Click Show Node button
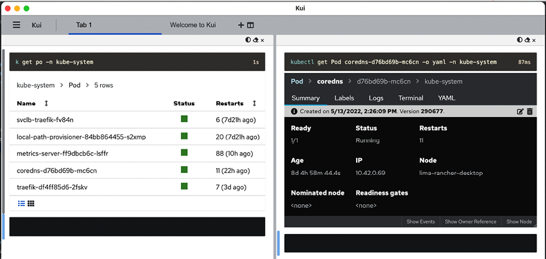The height and width of the screenshot is (259, 546). click(519, 222)
